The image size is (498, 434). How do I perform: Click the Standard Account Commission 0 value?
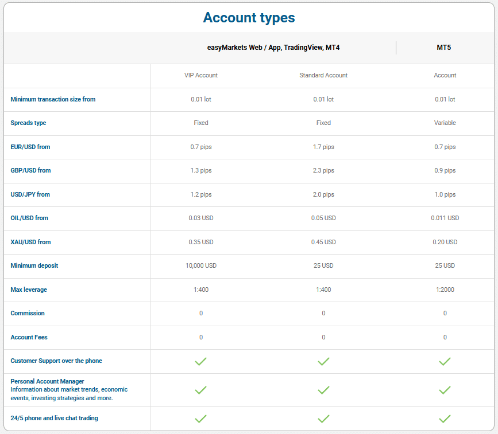tap(323, 313)
